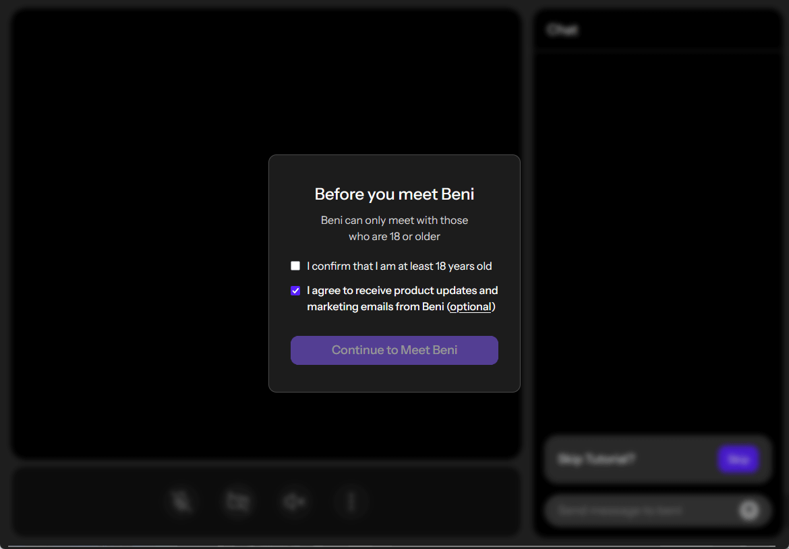The image size is (789, 549).
Task: Click the "who are 18 or older" text
Action: click(394, 237)
